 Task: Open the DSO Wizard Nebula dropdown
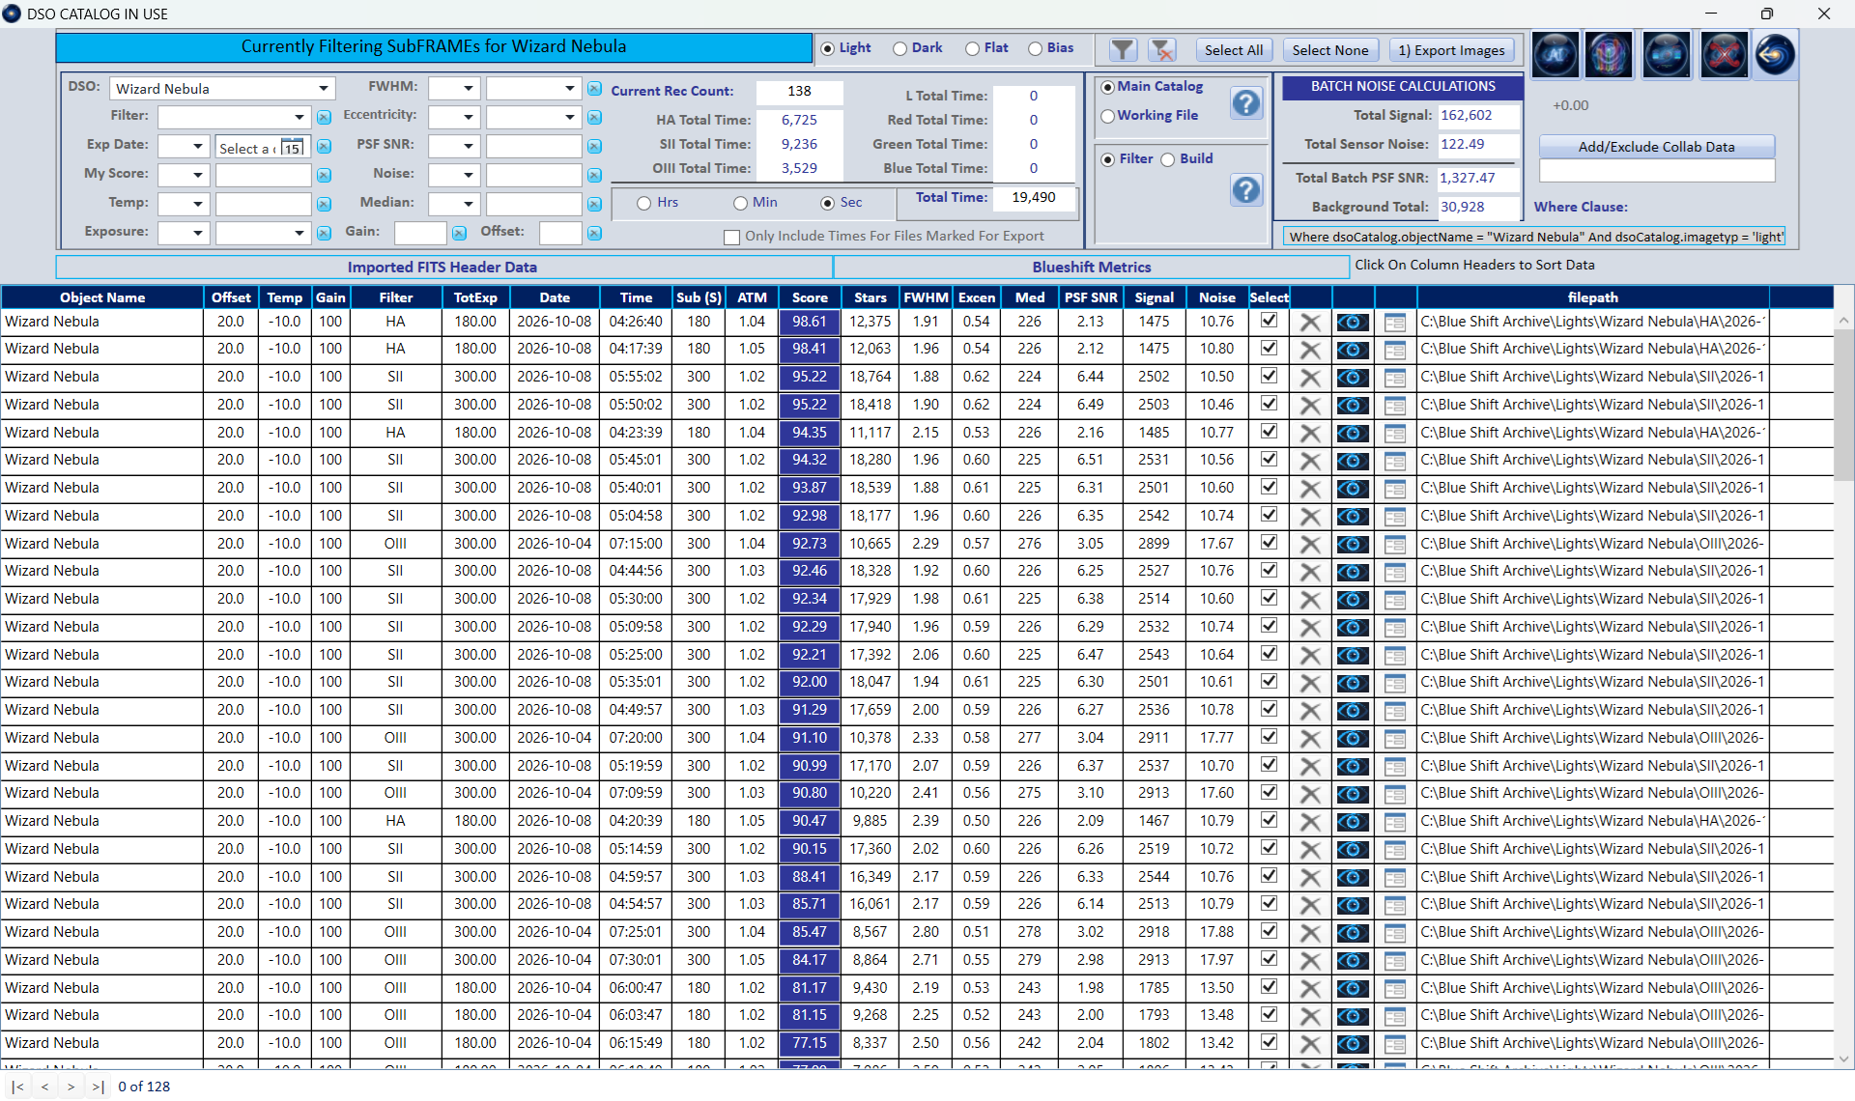(x=323, y=89)
